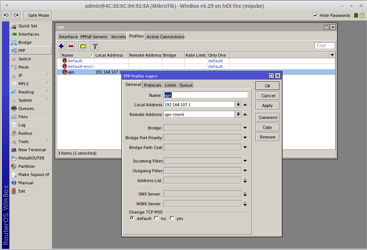Screen dimensions: 367x250
Task: Expand the Incoming Filter field arrow
Action: coord(245,161)
